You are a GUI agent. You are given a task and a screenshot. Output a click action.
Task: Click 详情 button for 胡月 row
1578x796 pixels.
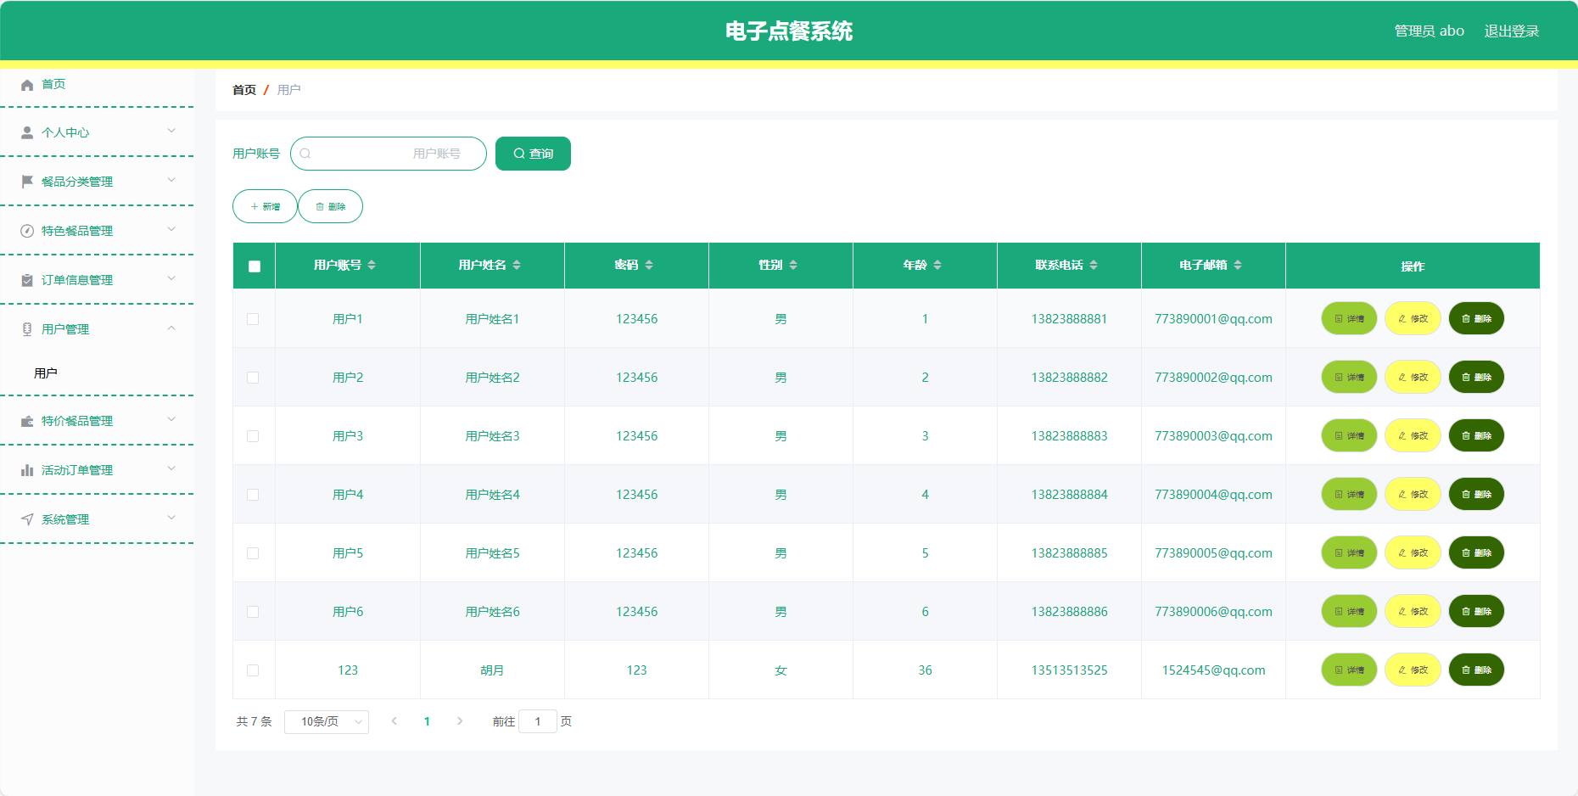pos(1349,670)
